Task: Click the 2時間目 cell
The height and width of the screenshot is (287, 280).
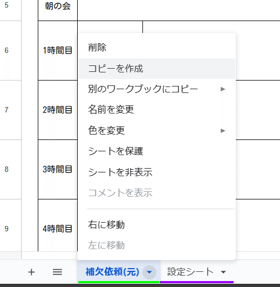Action: point(58,110)
